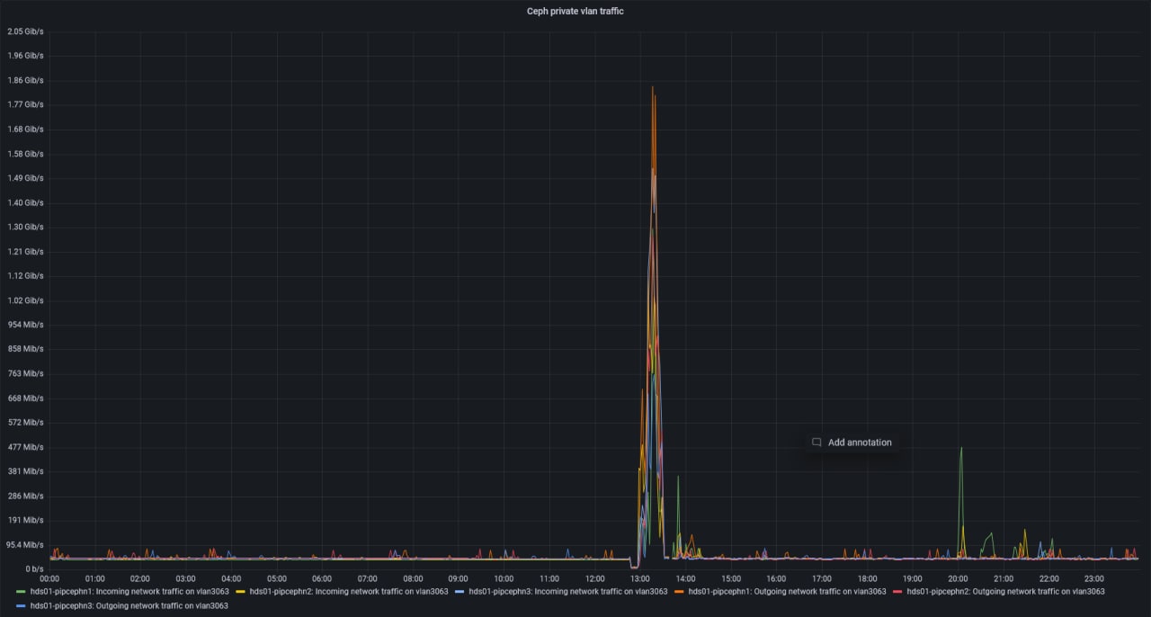This screenshot has width=1151, height=617.
Task: Open orange color swatch for pipcephn1 Outgoing
Action: [679, 592]
